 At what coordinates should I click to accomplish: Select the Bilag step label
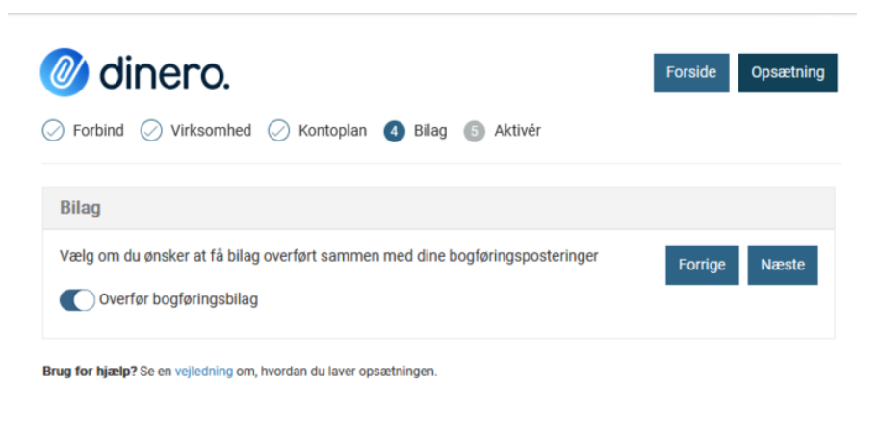point(430,131)
